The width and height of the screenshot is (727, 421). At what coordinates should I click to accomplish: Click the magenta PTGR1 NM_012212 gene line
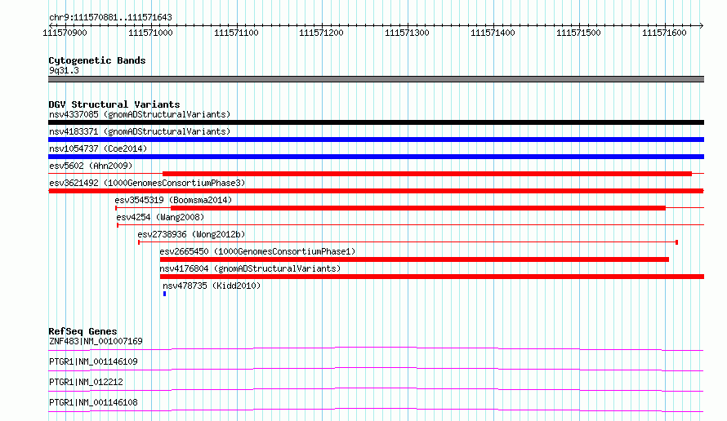376,389
